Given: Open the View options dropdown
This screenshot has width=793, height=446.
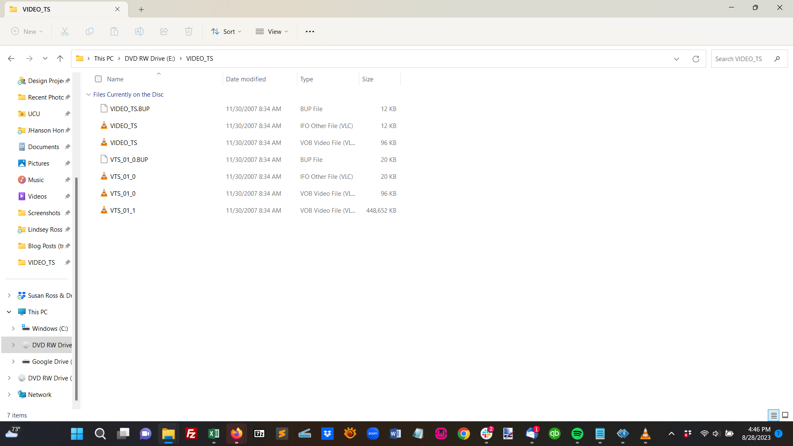Looking at the screenshot, I should (x=271, y=31).
